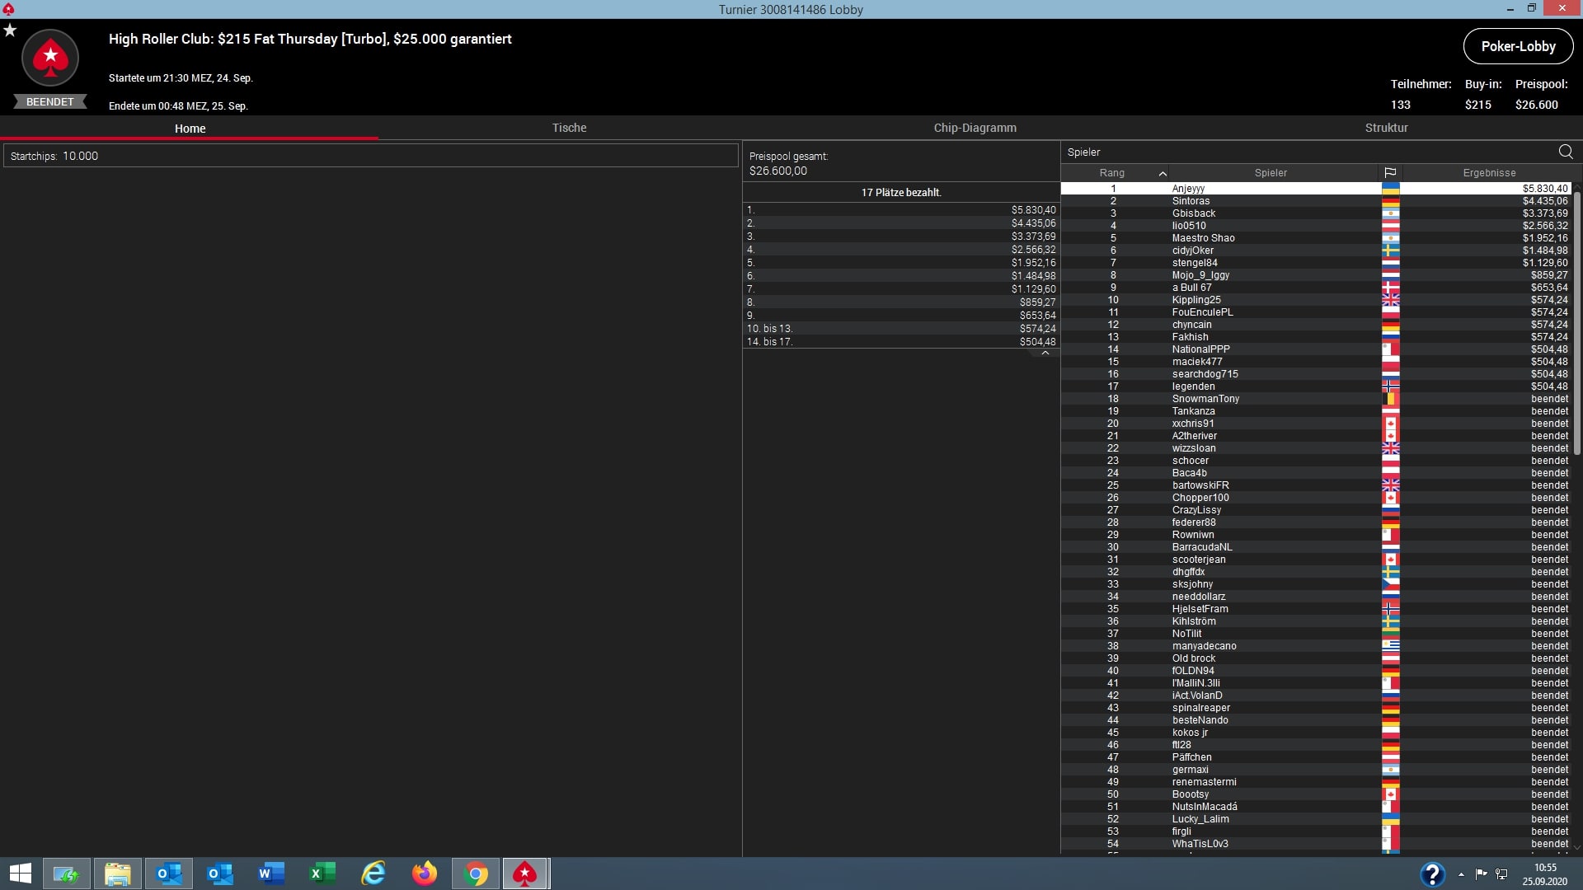Click the favorite star icon
Screen dimensions: 1583x890
point(10,30)
